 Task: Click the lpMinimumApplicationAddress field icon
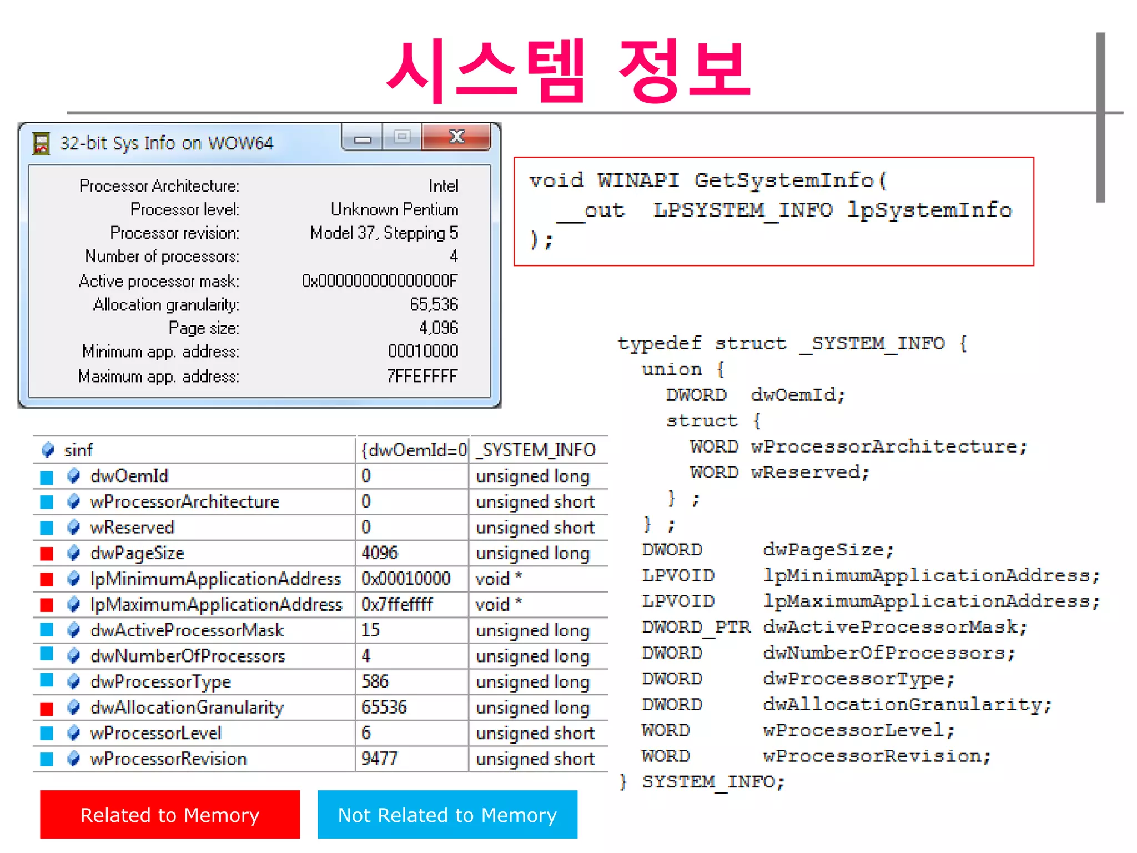click(73, 579)
